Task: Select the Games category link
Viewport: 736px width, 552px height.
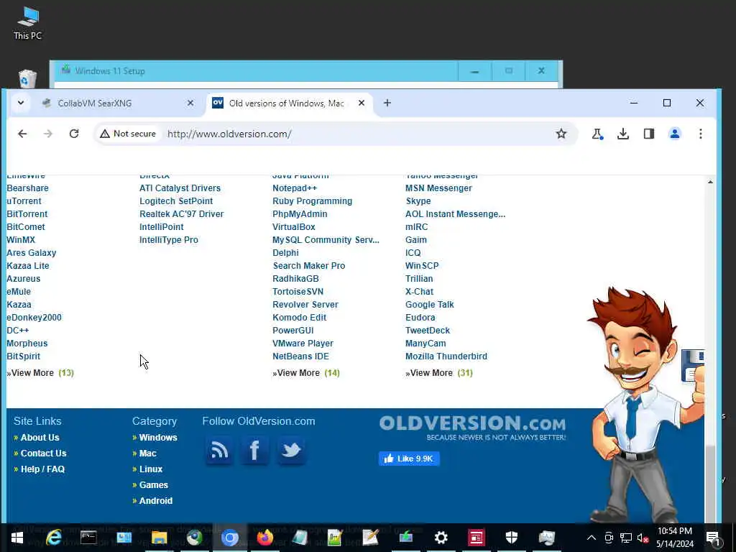Action: pyautogui.click(x=154, y=485)
